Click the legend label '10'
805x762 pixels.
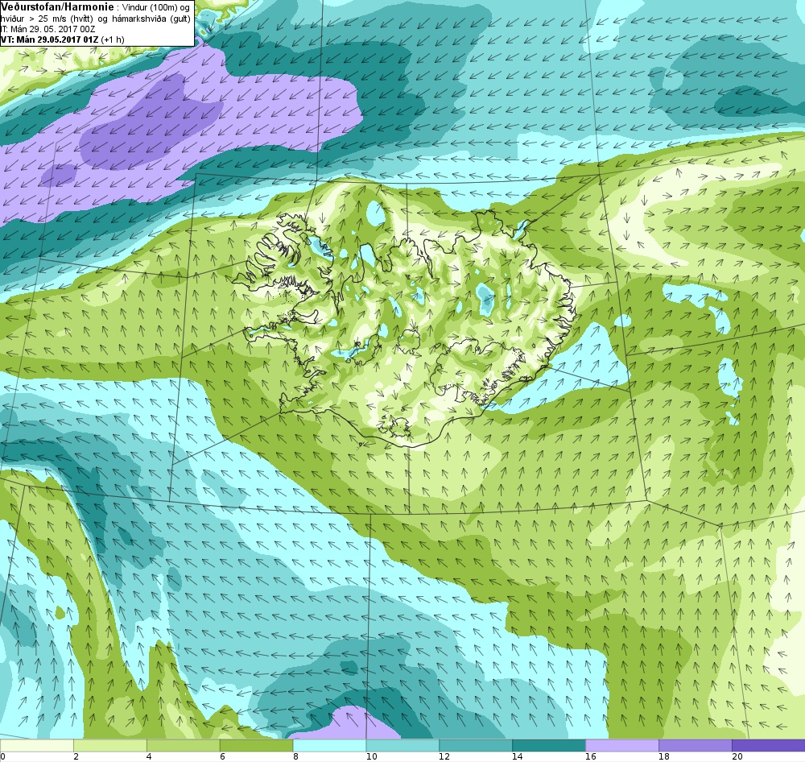(371, 756)
